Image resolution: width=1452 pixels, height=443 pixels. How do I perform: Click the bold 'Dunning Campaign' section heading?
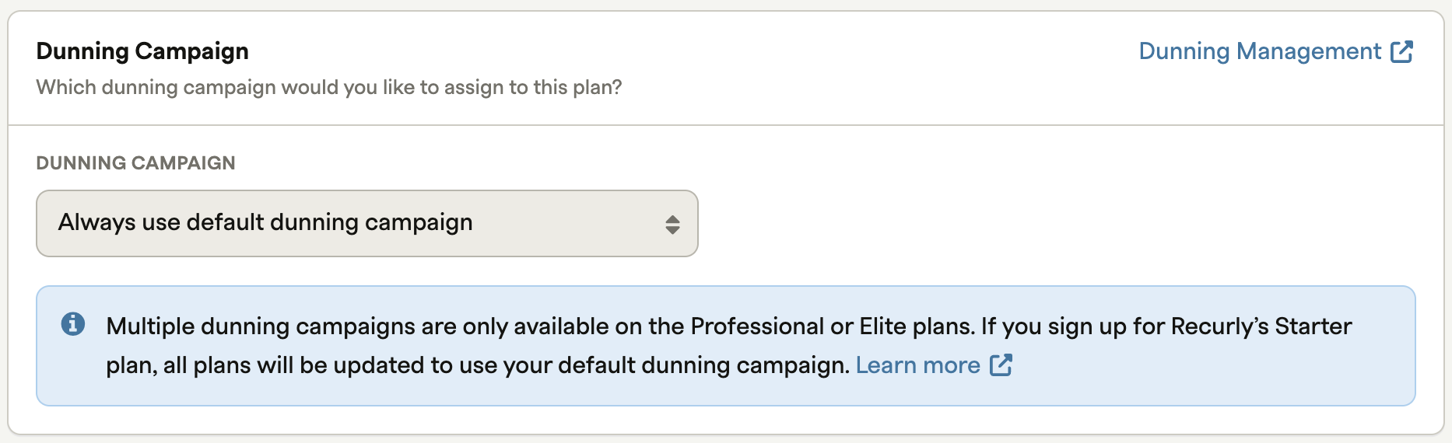click(x=142, y=51)
